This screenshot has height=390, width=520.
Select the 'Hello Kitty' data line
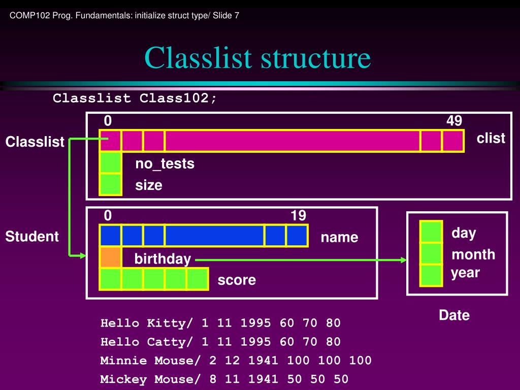pos(220,323)
